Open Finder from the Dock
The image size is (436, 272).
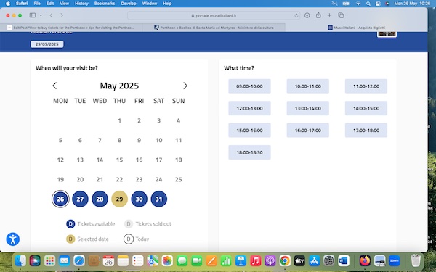point(20,261)
